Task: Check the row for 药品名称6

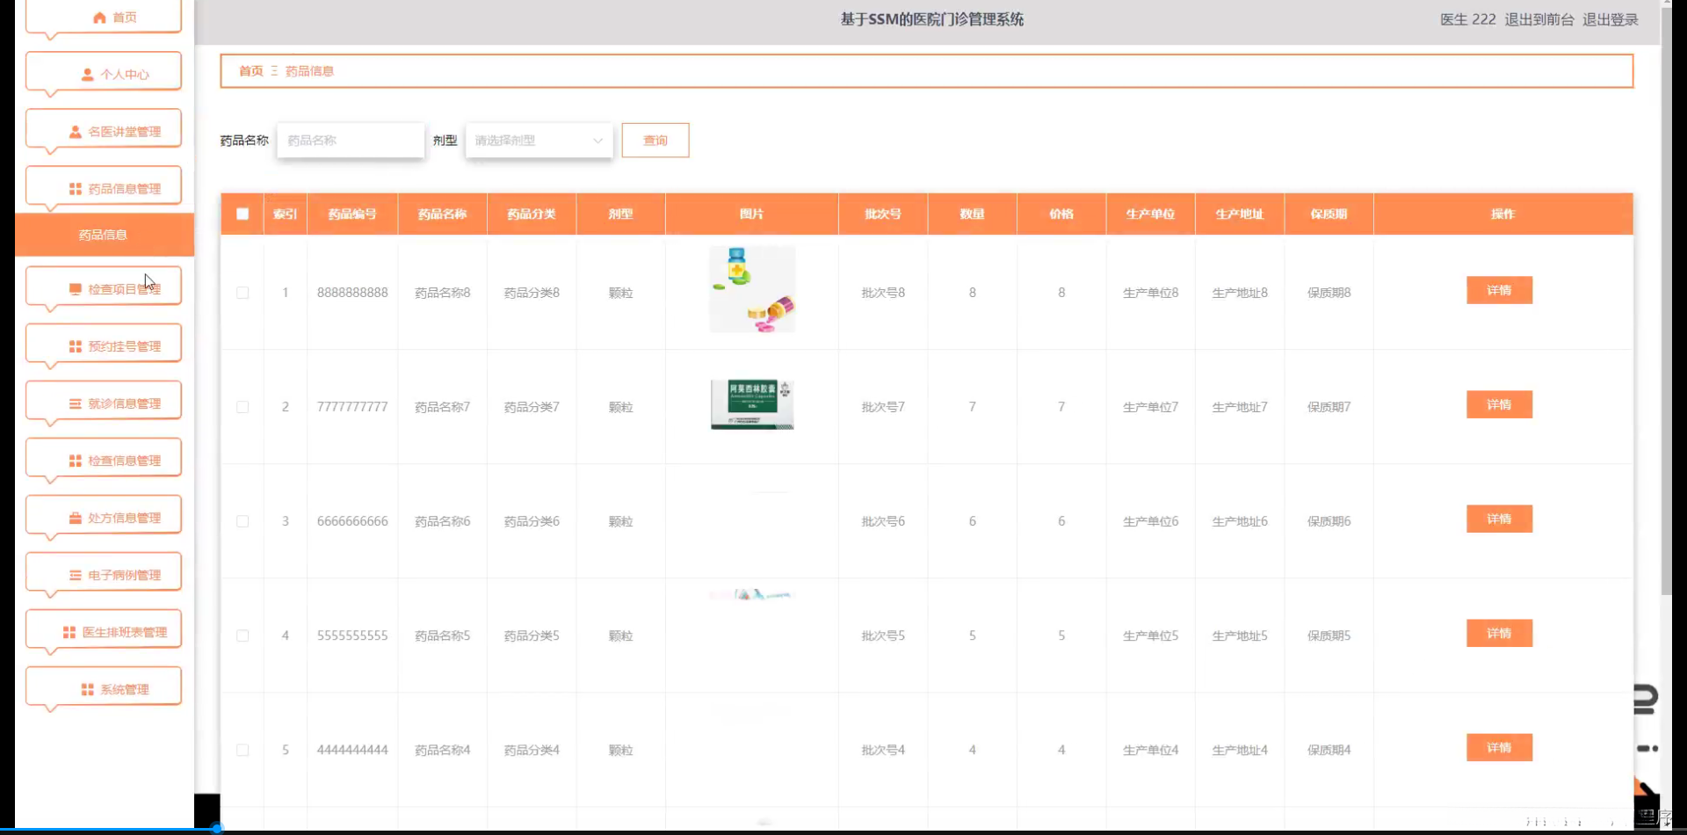Action: (243, 521)
